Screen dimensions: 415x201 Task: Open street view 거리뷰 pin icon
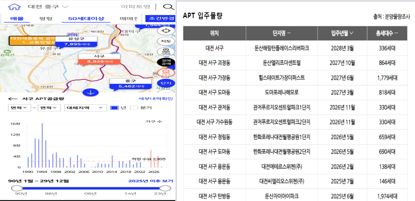click(166, 52)
